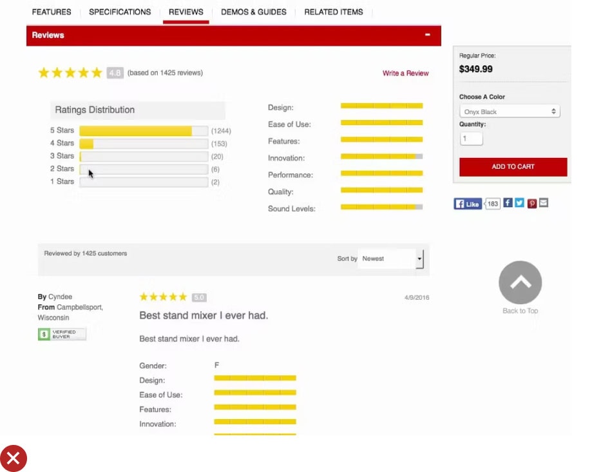The height and width of the screenshot is (472, 592).
Task: Click the red X icon at bottom left
Action: [x=13, y=458]
